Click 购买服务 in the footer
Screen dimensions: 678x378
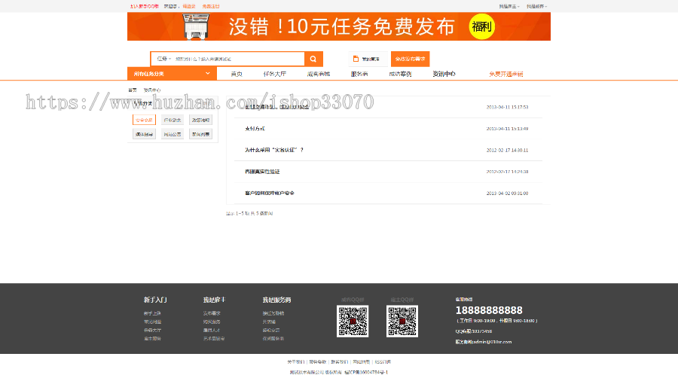[x=212, y=322]
